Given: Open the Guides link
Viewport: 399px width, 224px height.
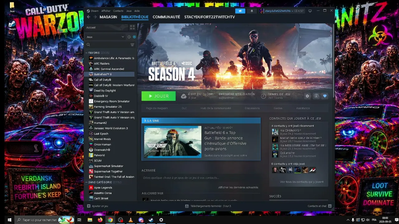Looking at the screenshot, I should pyautogui.click(x=278, y=108).
